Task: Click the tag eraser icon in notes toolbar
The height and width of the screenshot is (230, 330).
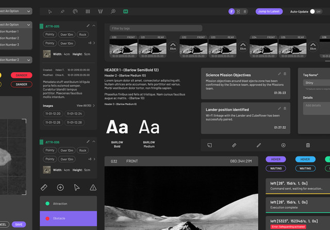Action: tap(234, 145)
